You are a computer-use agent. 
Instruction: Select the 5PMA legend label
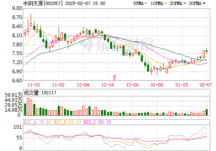(x=138, y=3)
